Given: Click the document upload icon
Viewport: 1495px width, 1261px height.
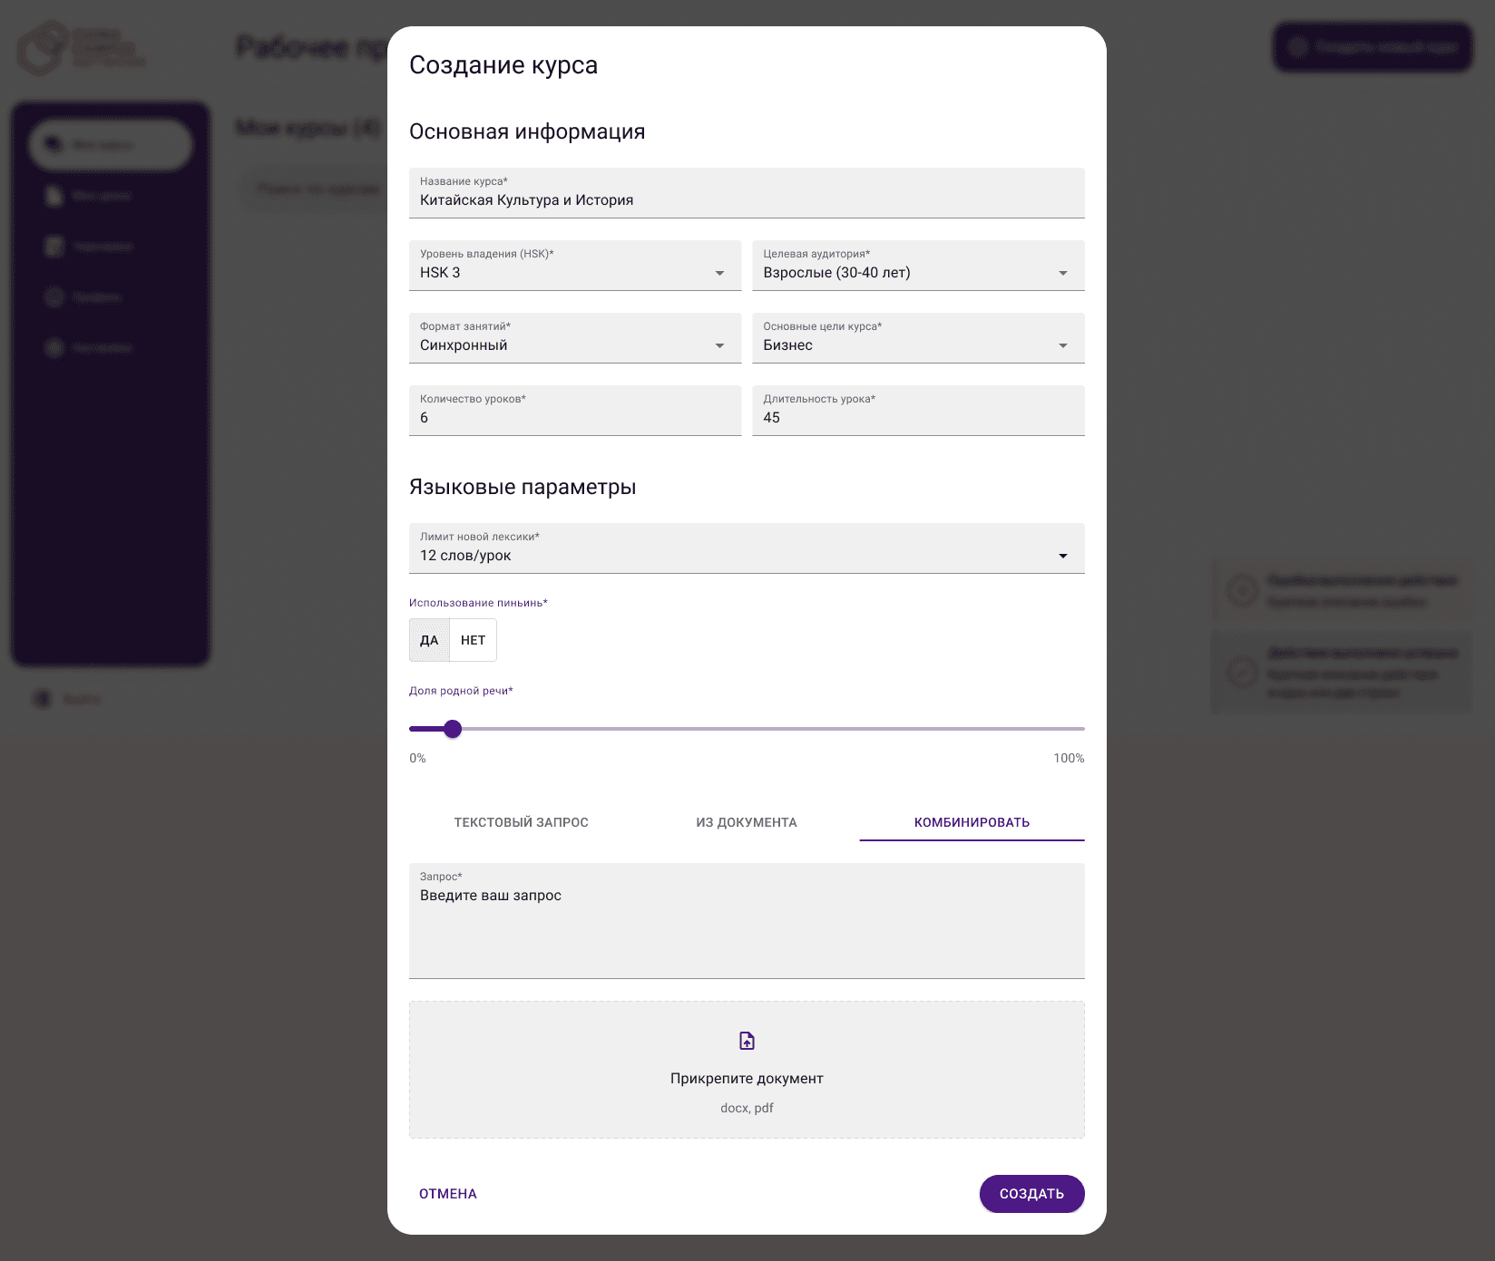Looking at the screenshot, I should click(x=747, y=1041).
